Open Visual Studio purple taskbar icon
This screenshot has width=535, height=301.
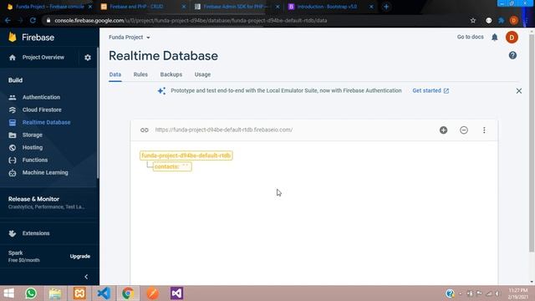(x=176, y=293)
